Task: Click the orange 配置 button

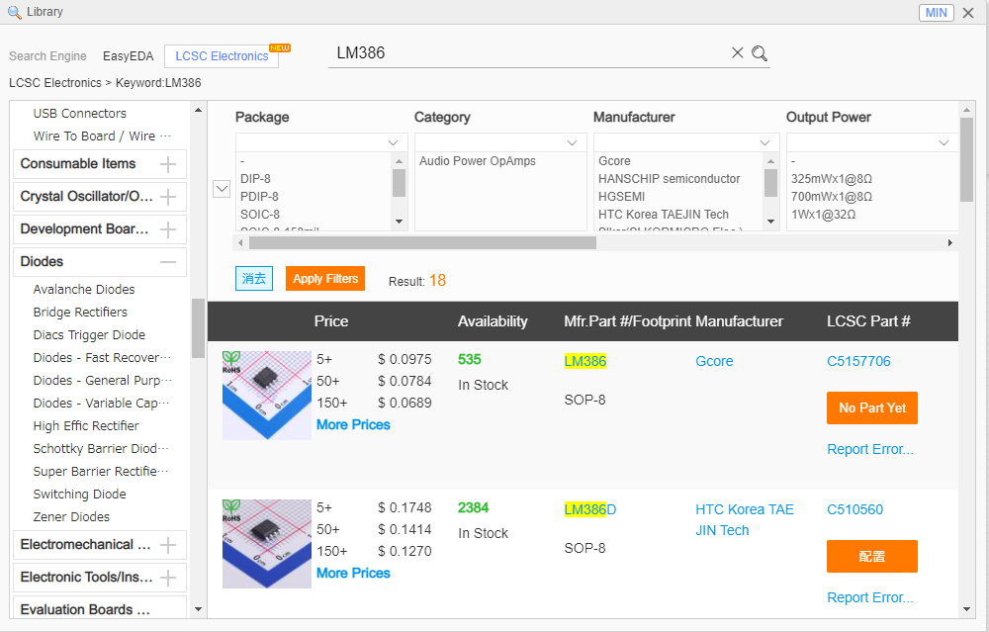Action: coord(871,556)
